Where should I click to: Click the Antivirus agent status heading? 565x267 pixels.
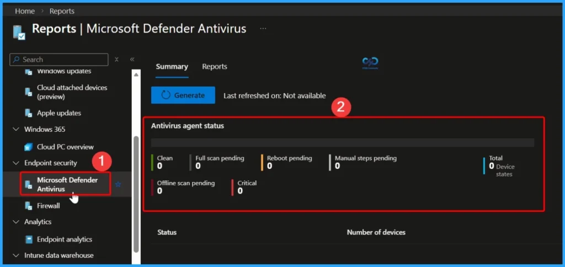(188, 126)
